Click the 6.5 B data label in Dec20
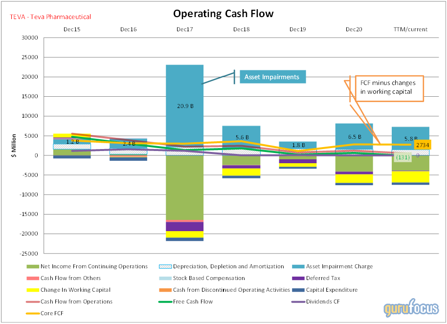The image size is (447, 324). pyautogui.click(x=355, y=137)
